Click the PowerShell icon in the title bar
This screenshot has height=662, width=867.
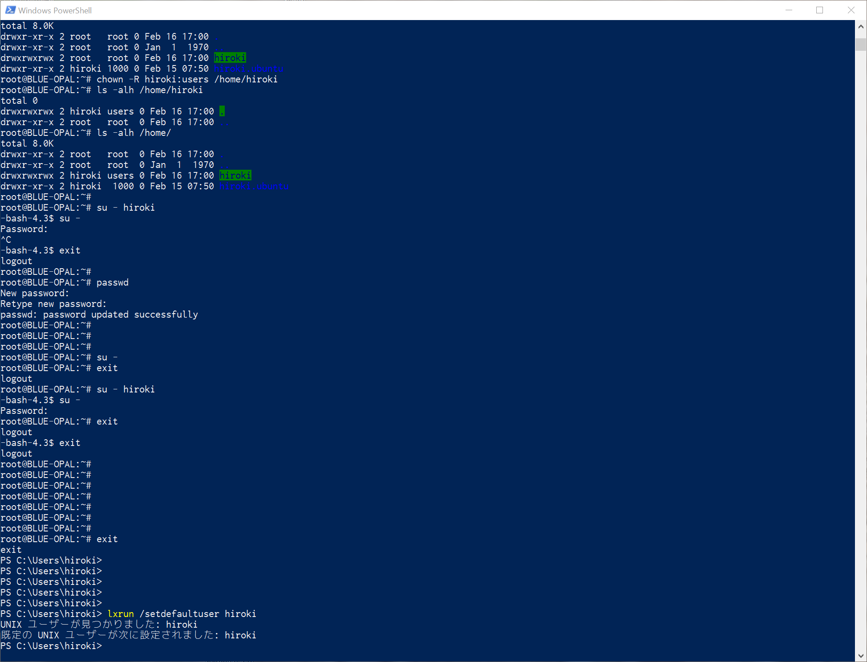point(10,10)
